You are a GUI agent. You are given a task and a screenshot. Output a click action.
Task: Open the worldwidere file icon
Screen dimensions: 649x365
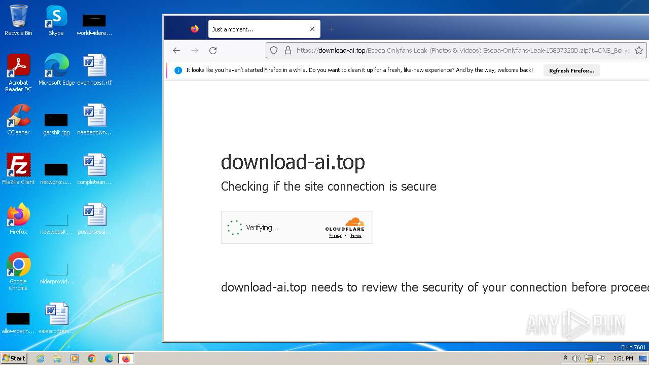click(94, 25)
